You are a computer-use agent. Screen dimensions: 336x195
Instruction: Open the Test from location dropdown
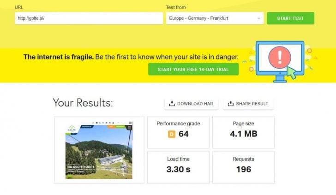215,18
